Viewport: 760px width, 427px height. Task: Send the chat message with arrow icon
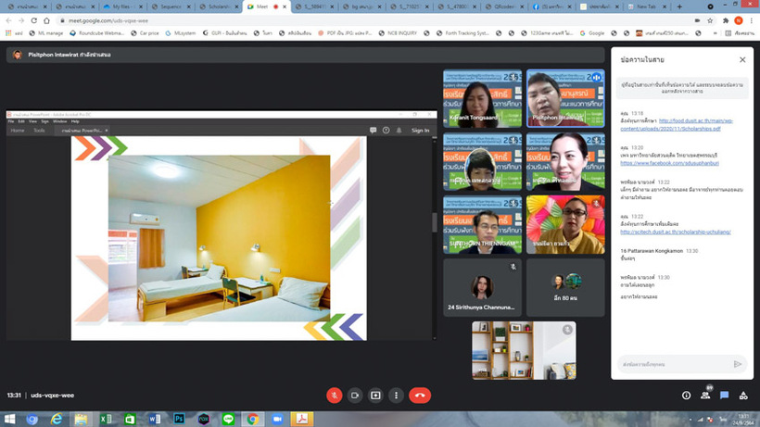[738, 364]
